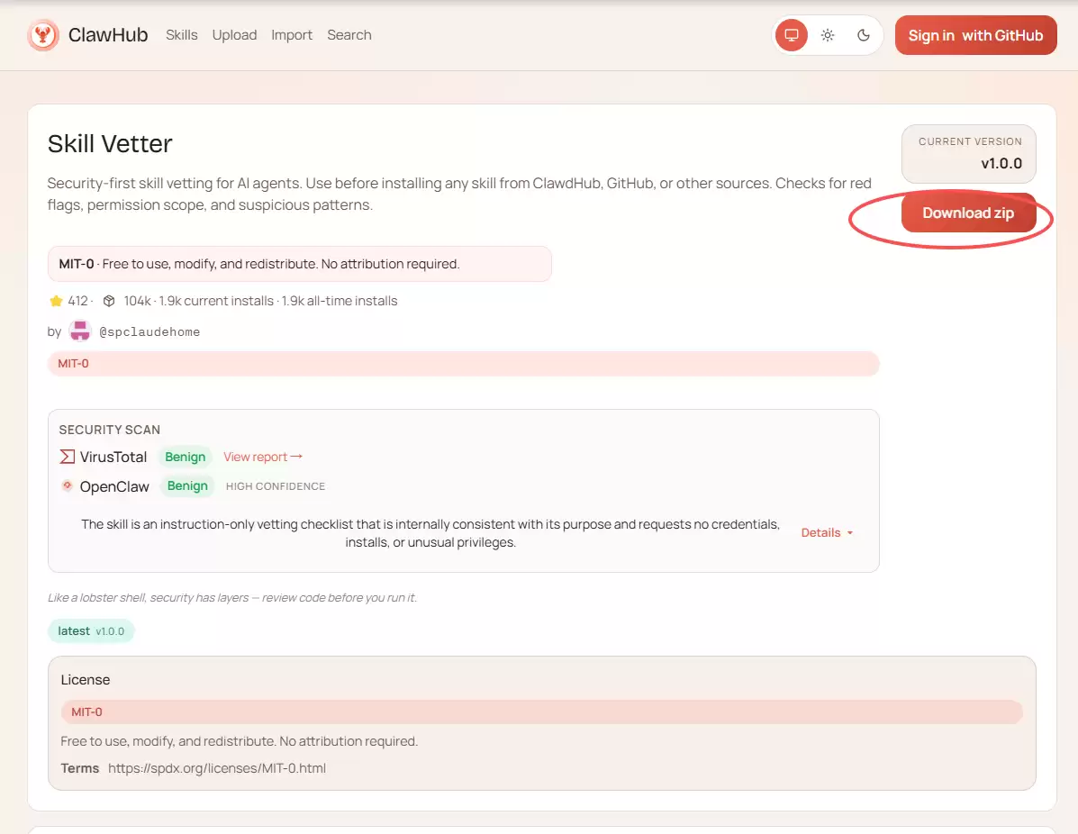Select the system theme monitor icon
1078x834 pixels.
pyautogui.click(x=792, y=35)
